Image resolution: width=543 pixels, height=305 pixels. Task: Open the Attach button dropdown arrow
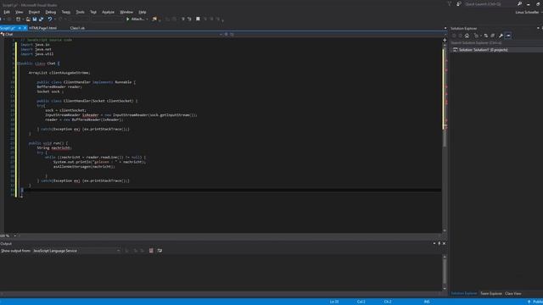point(147,19)
